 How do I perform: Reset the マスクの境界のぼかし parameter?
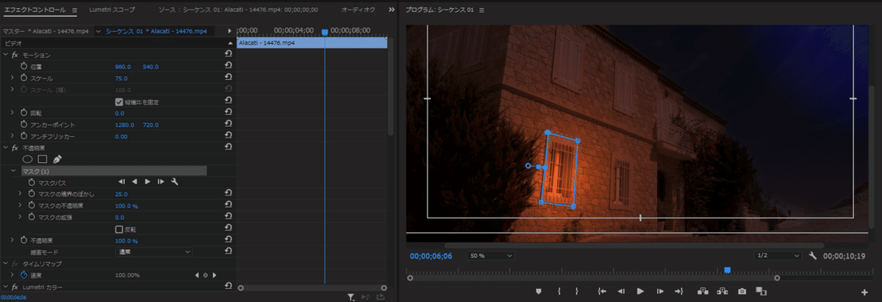[229, 194]
